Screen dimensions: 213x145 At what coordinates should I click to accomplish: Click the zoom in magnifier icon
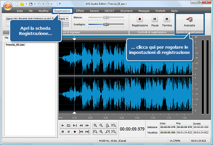[95, 125]
